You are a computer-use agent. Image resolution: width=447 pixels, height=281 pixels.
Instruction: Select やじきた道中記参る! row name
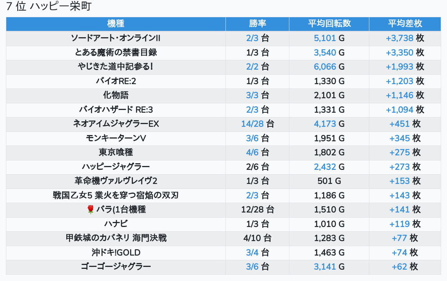click(x=116, y=67)
